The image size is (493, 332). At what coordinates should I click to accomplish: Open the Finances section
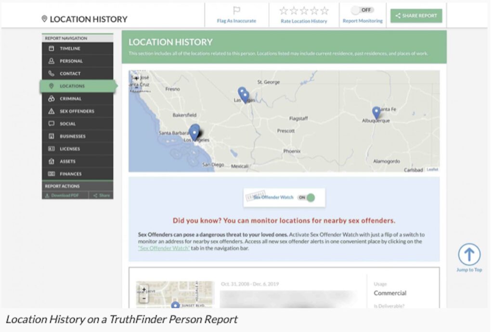[78, 174]
